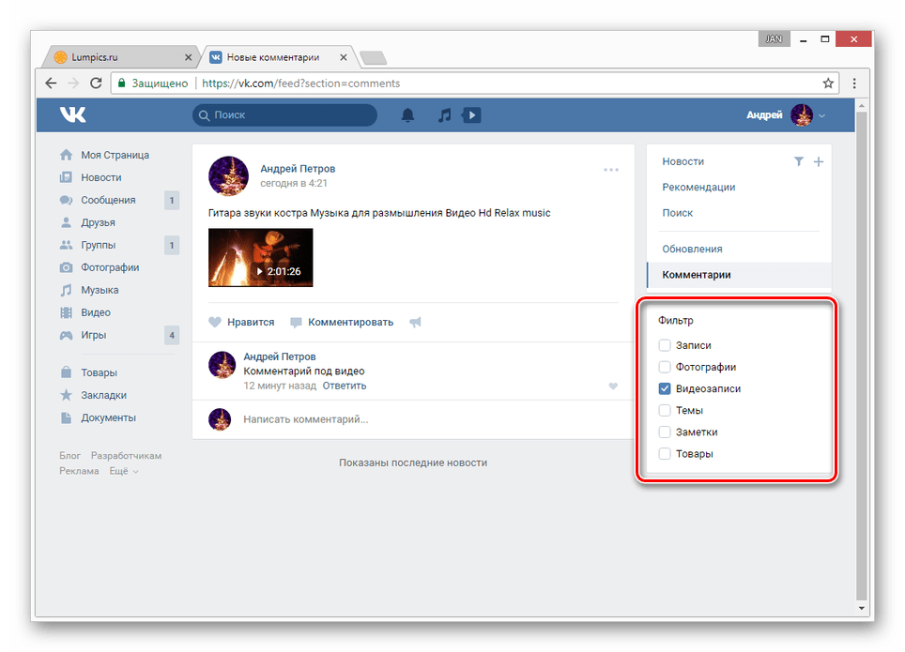Open the video player icon in header
Viewport: 905px width, 652px height.
(471, 114)
